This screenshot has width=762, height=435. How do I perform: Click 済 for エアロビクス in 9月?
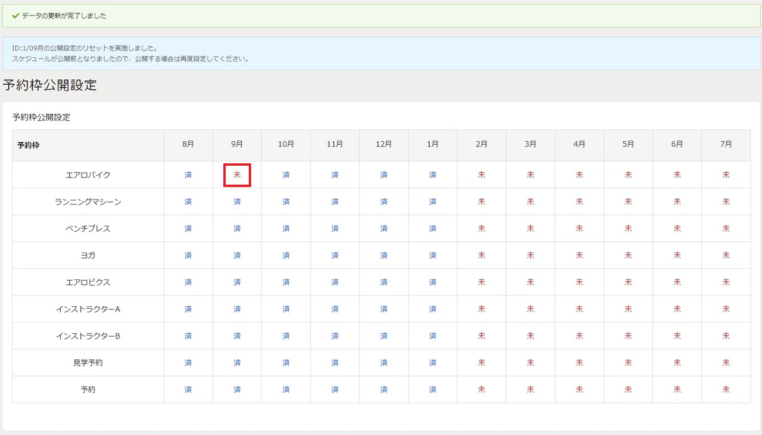pyautogui.click(x=237, y=282)
